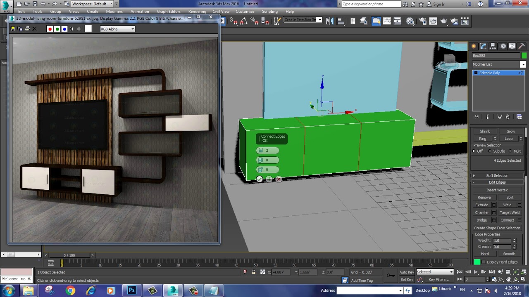529x297 pixels.
Task: Click the Align tool icon
Action: pyautogui.click(x=340, y=21)
